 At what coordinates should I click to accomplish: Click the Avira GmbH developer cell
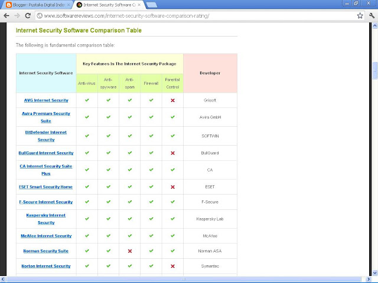210,117
